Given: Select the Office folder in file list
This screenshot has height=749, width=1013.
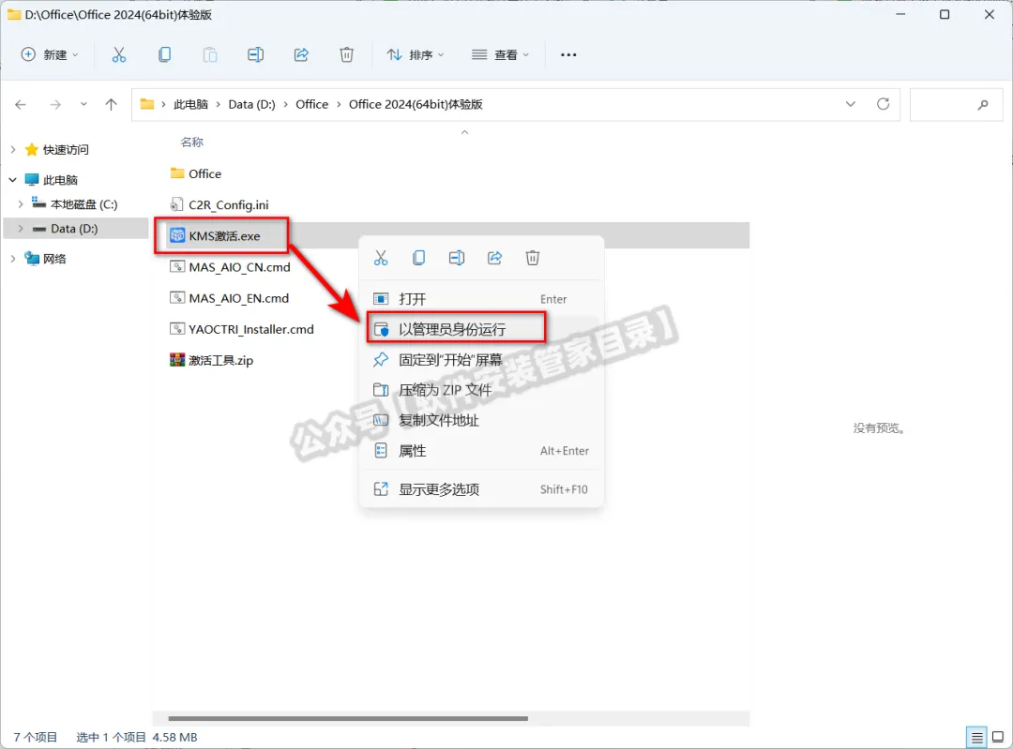Looking at the screenshot, I should point(204,173).
